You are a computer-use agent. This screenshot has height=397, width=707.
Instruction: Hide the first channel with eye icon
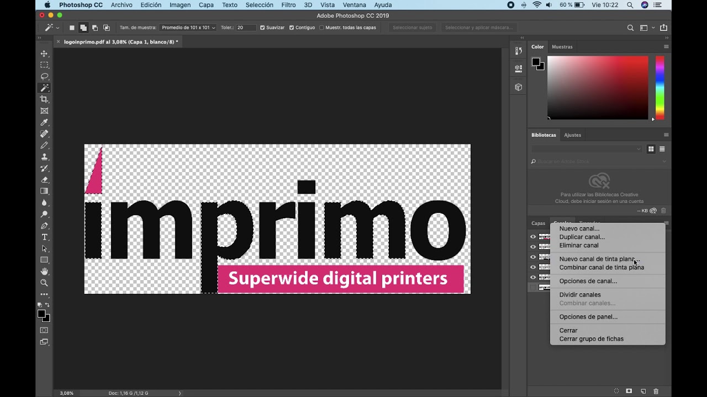tap(533, 237)
